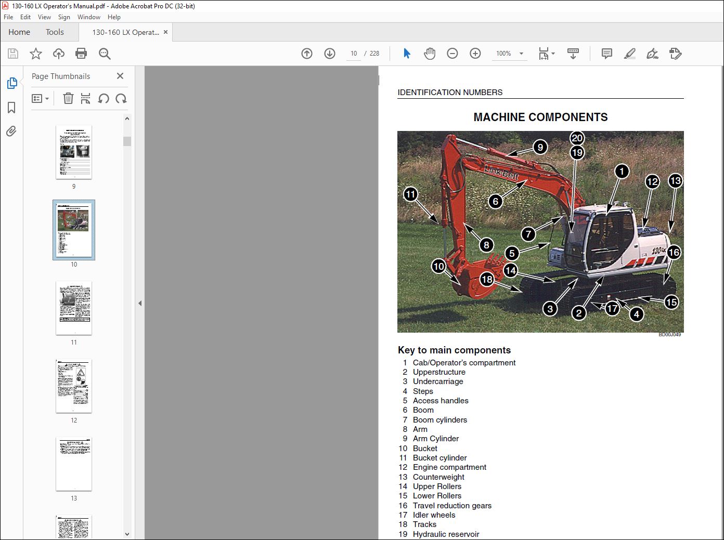This screenshot has width=724, height=540.
Task: Print the document with the printer icon
Action: click(81, 54)
